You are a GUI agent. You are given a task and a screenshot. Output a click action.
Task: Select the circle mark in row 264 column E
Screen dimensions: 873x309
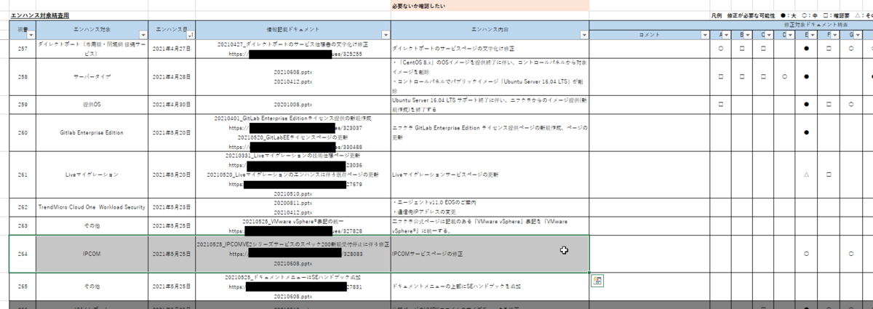pyautogui.click(x=808, y=254)
